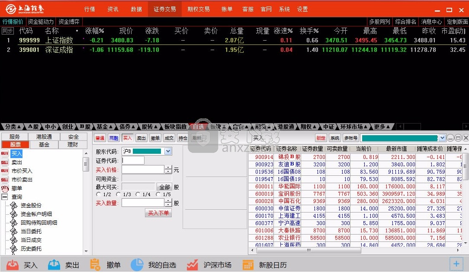Screen dimensions: 469x273
Task: Click the 全部 button next to 最大可买
Action: 164,187
